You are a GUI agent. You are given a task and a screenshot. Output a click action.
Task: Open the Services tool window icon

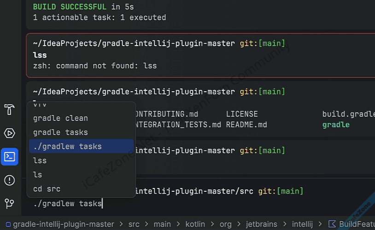coord(9,133)
